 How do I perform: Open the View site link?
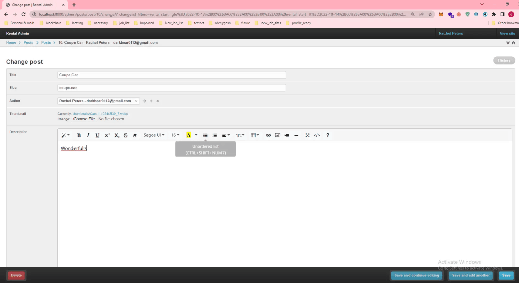tap(507, 33)
